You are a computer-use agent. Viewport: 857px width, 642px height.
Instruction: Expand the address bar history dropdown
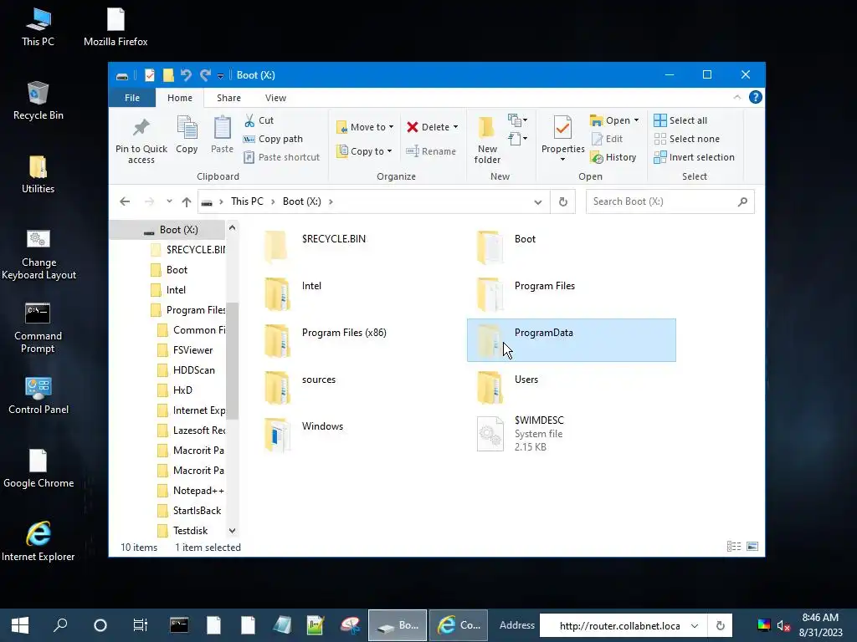click(538, 202)
